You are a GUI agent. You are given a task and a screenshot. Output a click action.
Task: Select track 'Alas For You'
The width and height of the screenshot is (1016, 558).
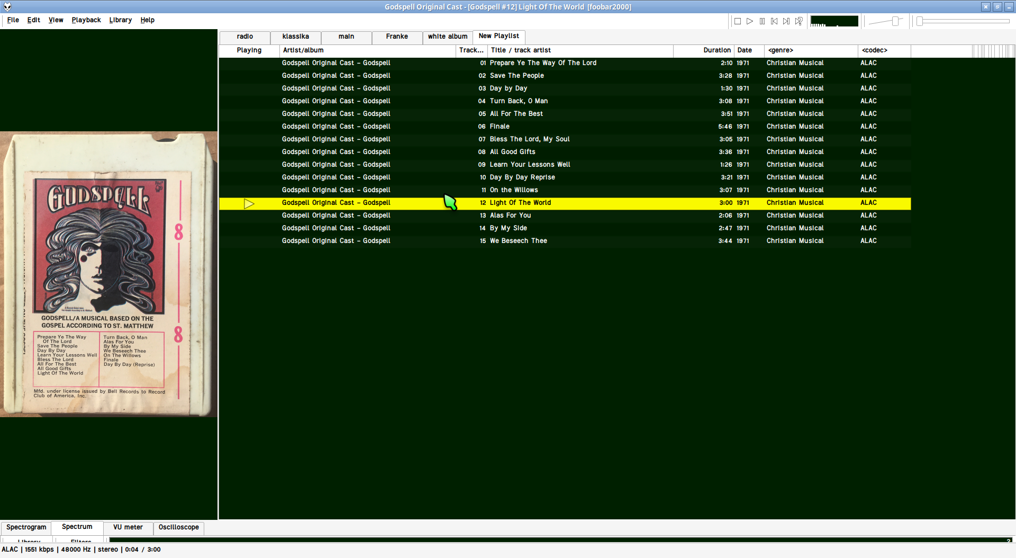pos(565,216)
